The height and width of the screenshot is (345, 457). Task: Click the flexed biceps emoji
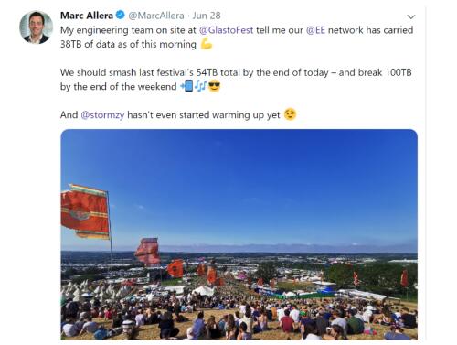point(207,44)
